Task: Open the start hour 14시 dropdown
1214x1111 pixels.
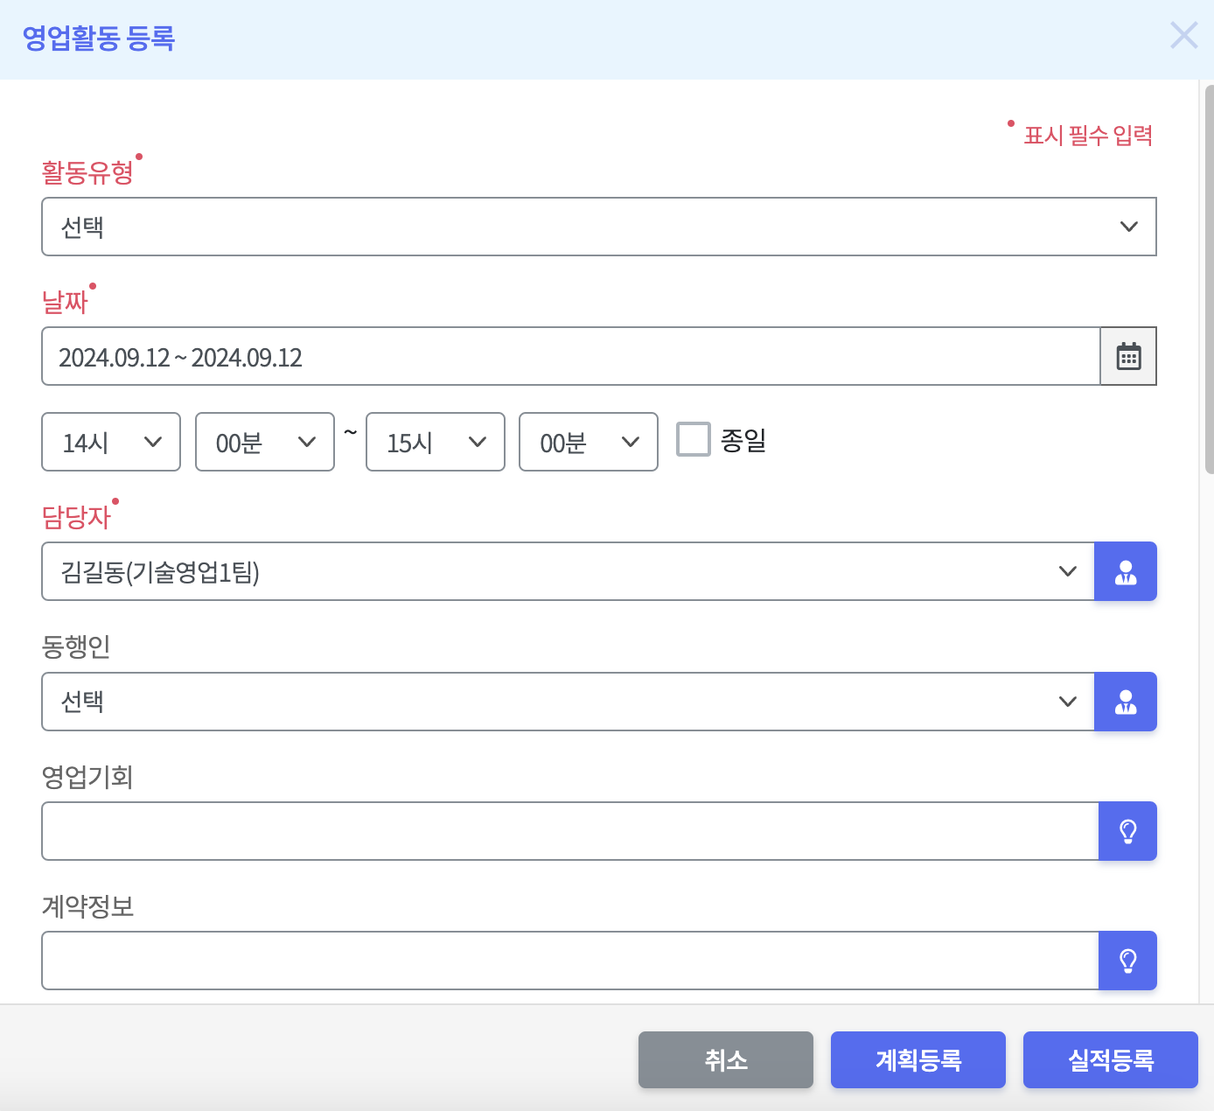Action: pyautogui.click(x=111, y=442)
